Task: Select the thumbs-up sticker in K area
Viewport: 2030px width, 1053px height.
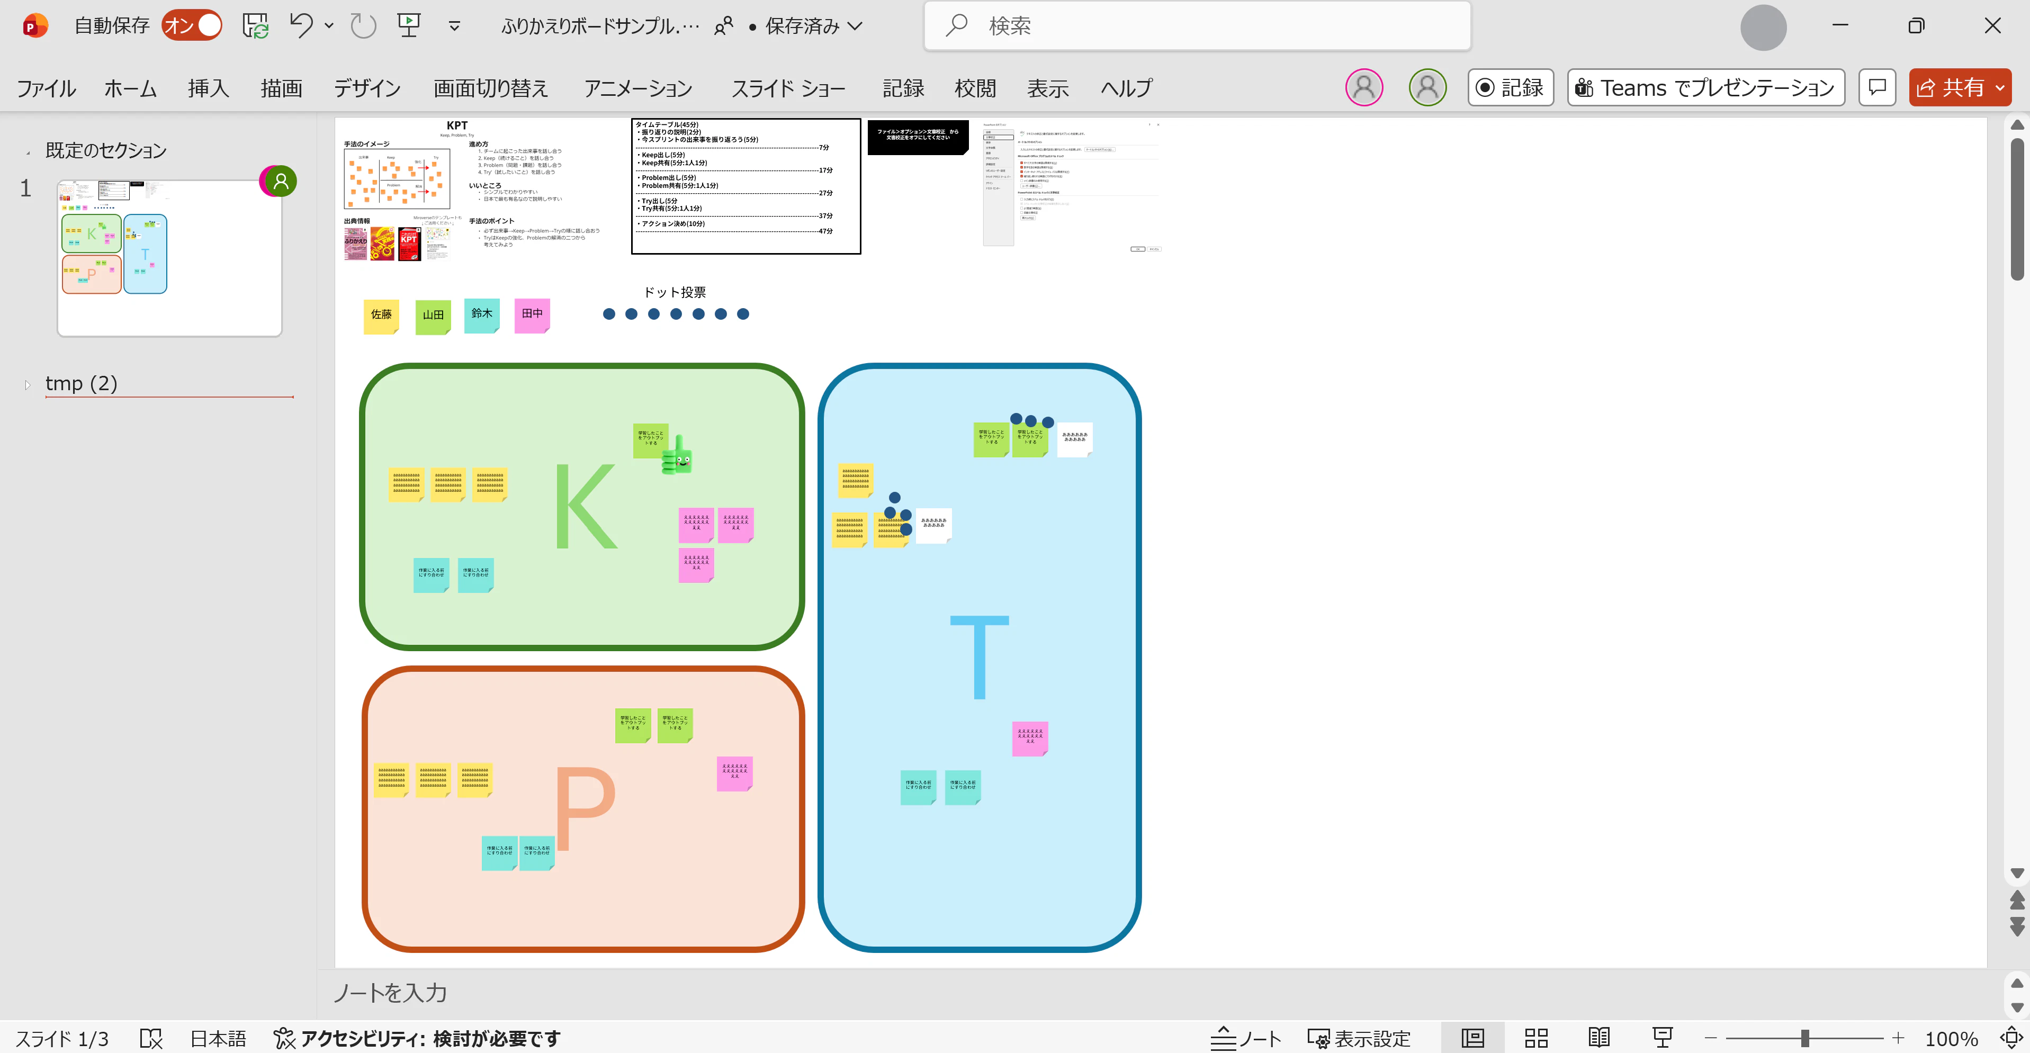Action: click(677, 456)
